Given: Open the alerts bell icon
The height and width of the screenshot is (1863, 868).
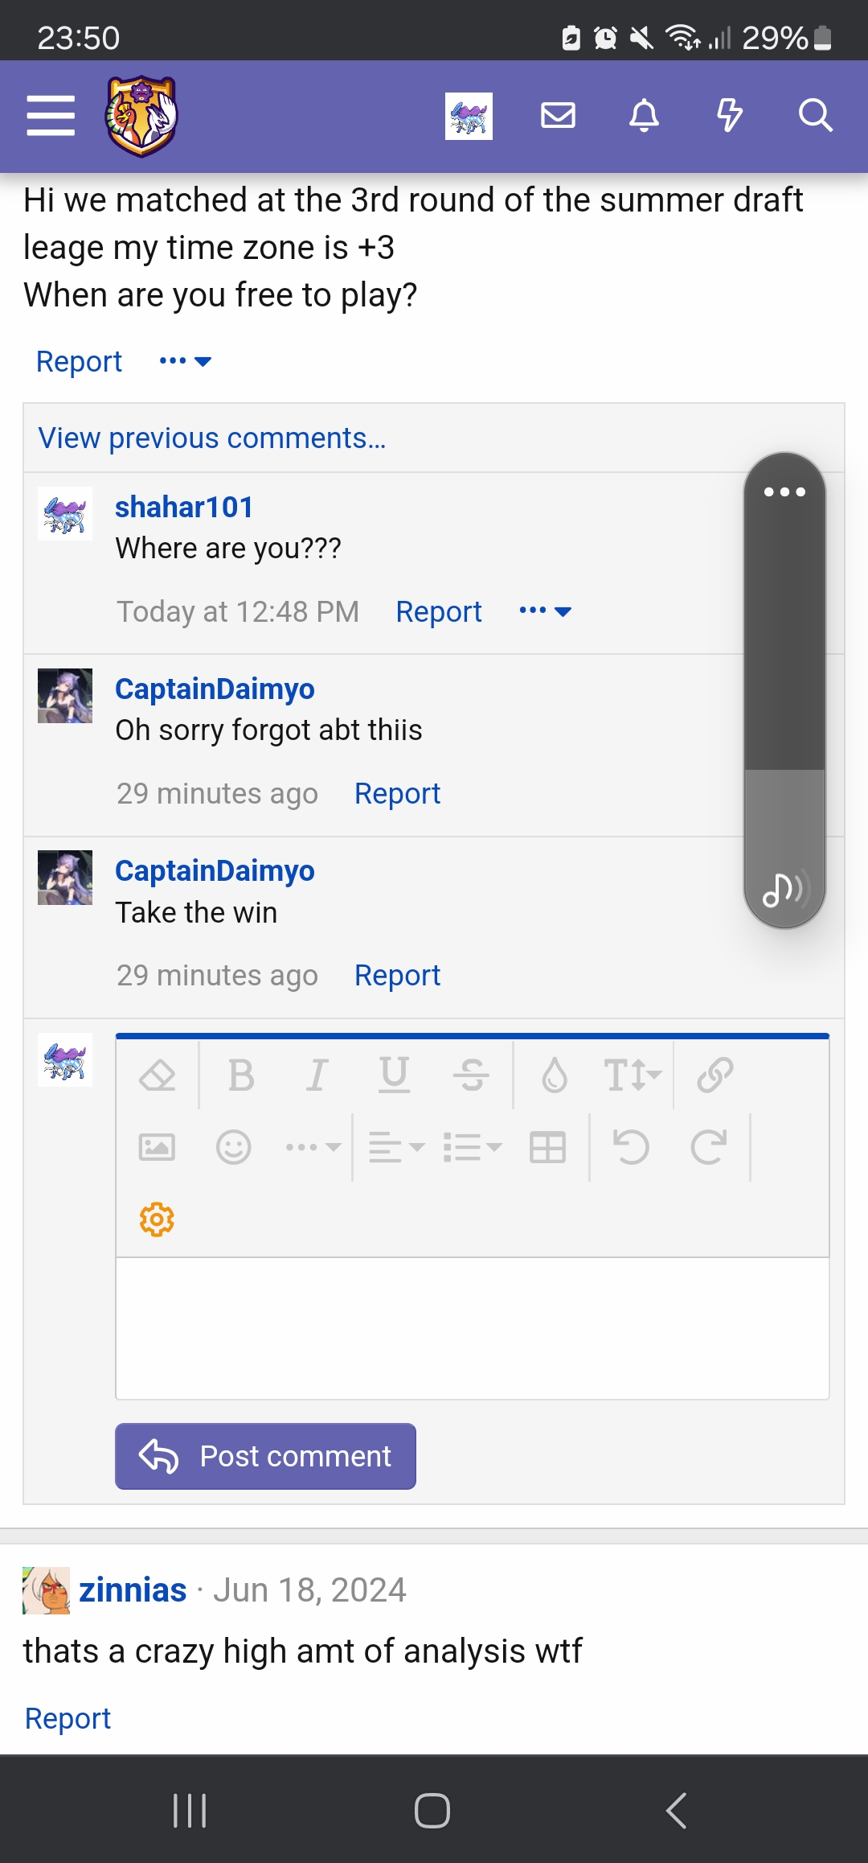Looking at the screenshot, I should point(644,116).
